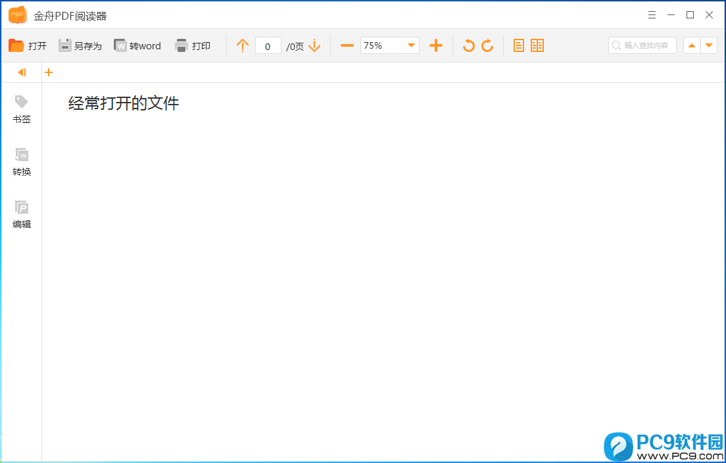The image size is (726, 463).
Task: Switch to single page view
Action: tap(519, 45)
